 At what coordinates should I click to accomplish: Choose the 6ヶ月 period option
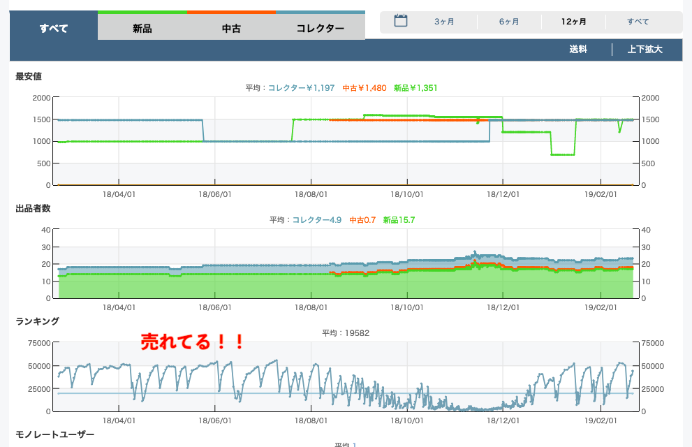click(509, 22)
